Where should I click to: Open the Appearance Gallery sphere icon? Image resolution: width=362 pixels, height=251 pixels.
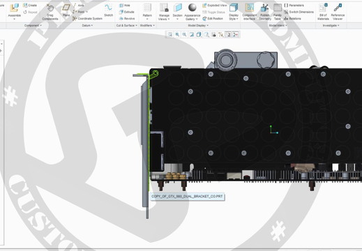193,8
